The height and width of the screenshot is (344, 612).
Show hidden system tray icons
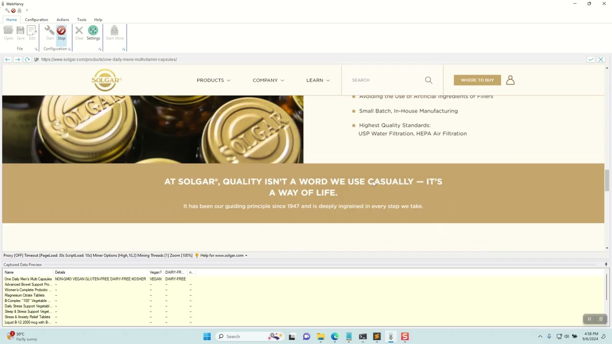tap(540, 336)
